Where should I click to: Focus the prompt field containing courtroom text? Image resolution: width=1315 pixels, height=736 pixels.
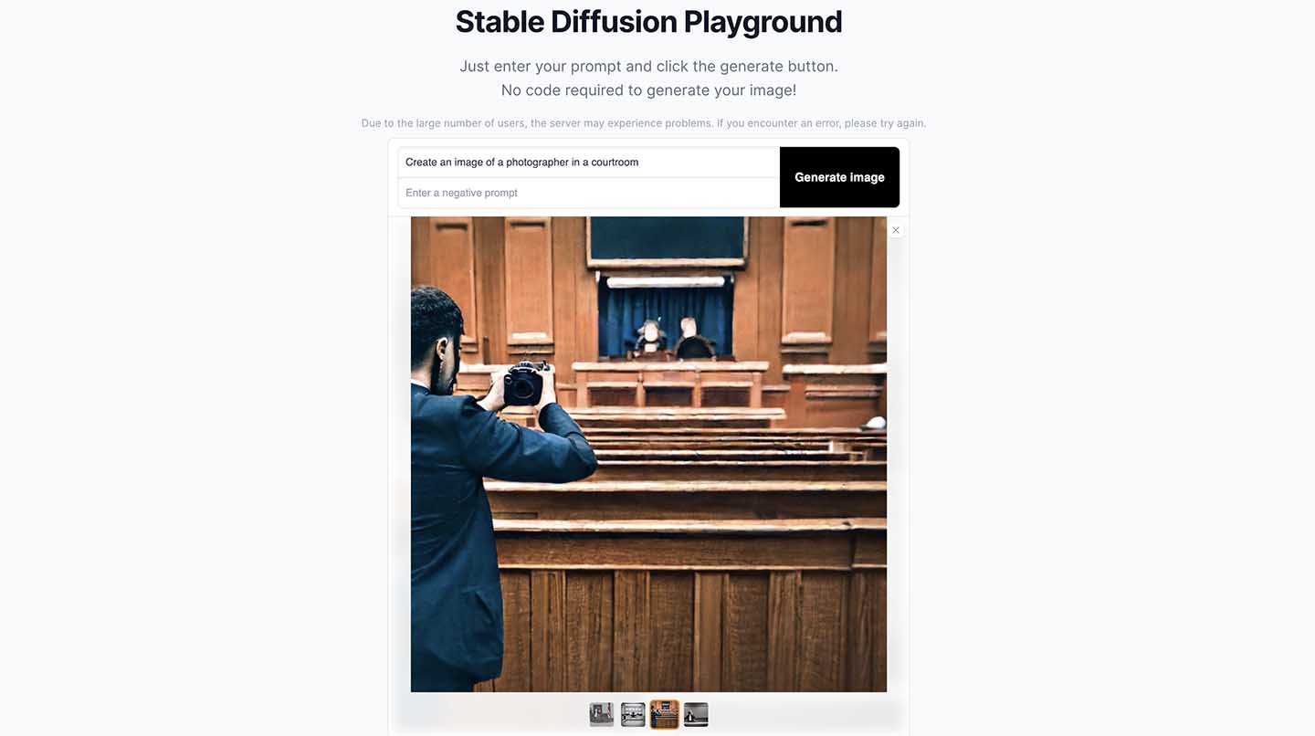(588, 163)
